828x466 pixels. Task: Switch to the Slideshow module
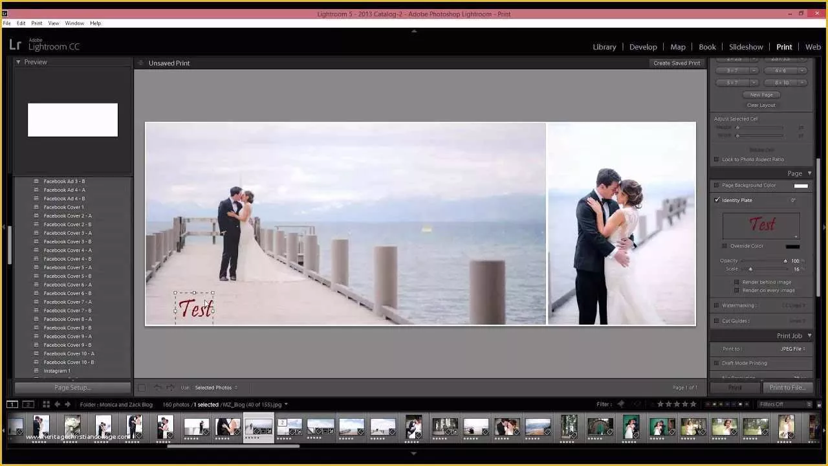(746, 47)
